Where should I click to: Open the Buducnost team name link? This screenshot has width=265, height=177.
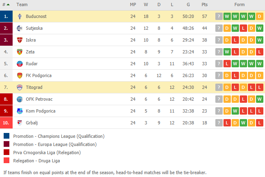click(x=36, y=16)
